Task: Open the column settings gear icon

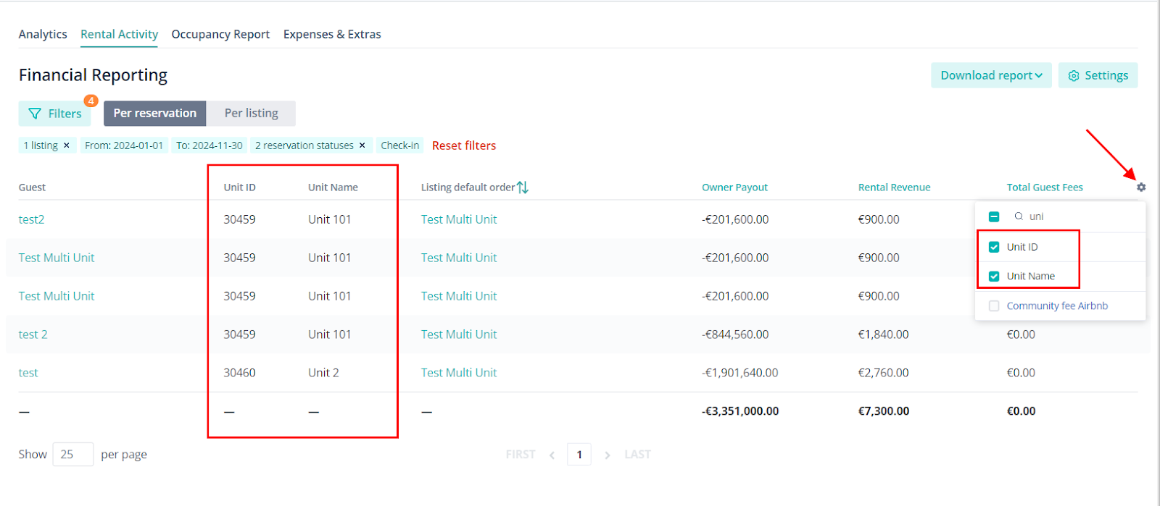Action: click(1141, 187)
